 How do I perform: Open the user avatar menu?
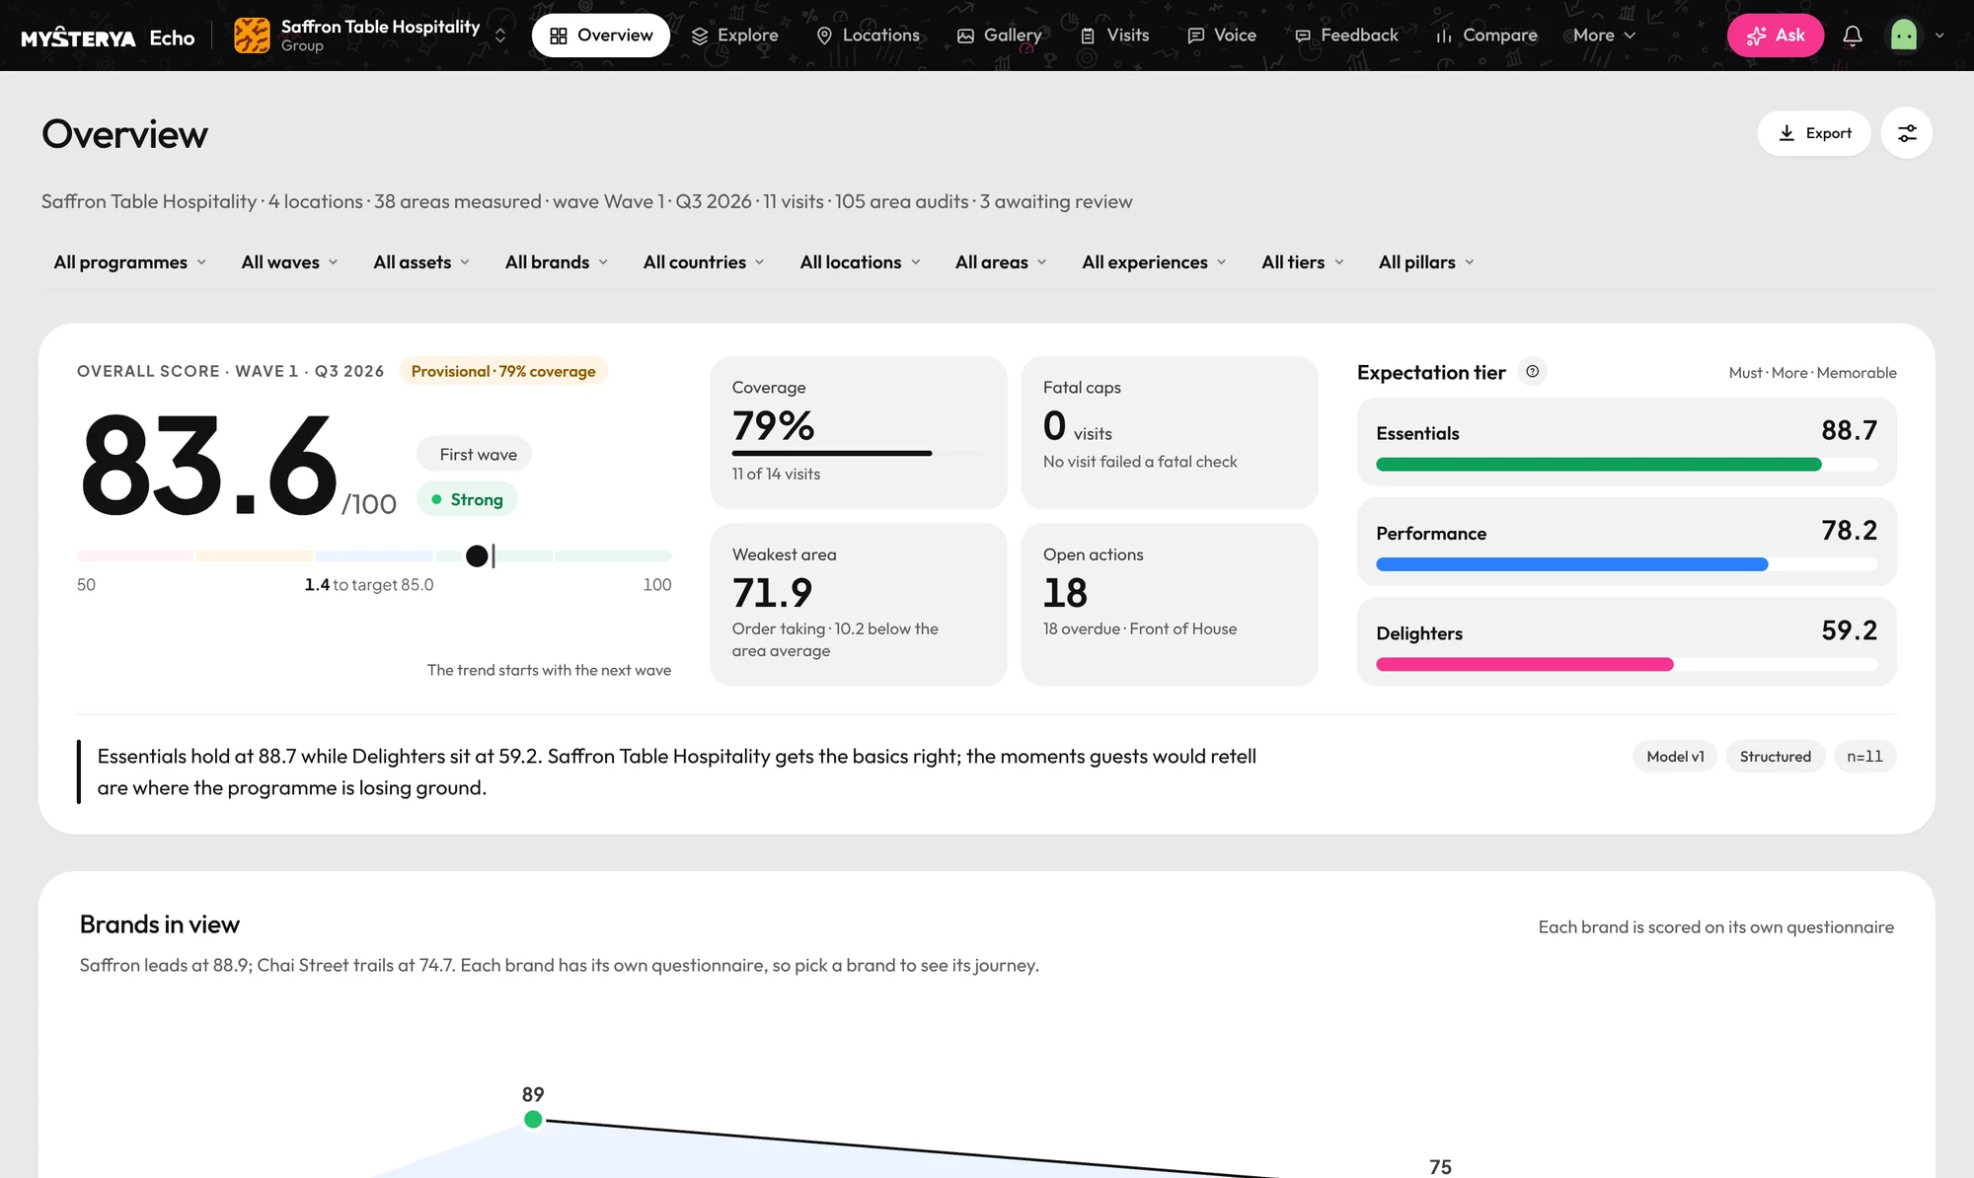1917,36
